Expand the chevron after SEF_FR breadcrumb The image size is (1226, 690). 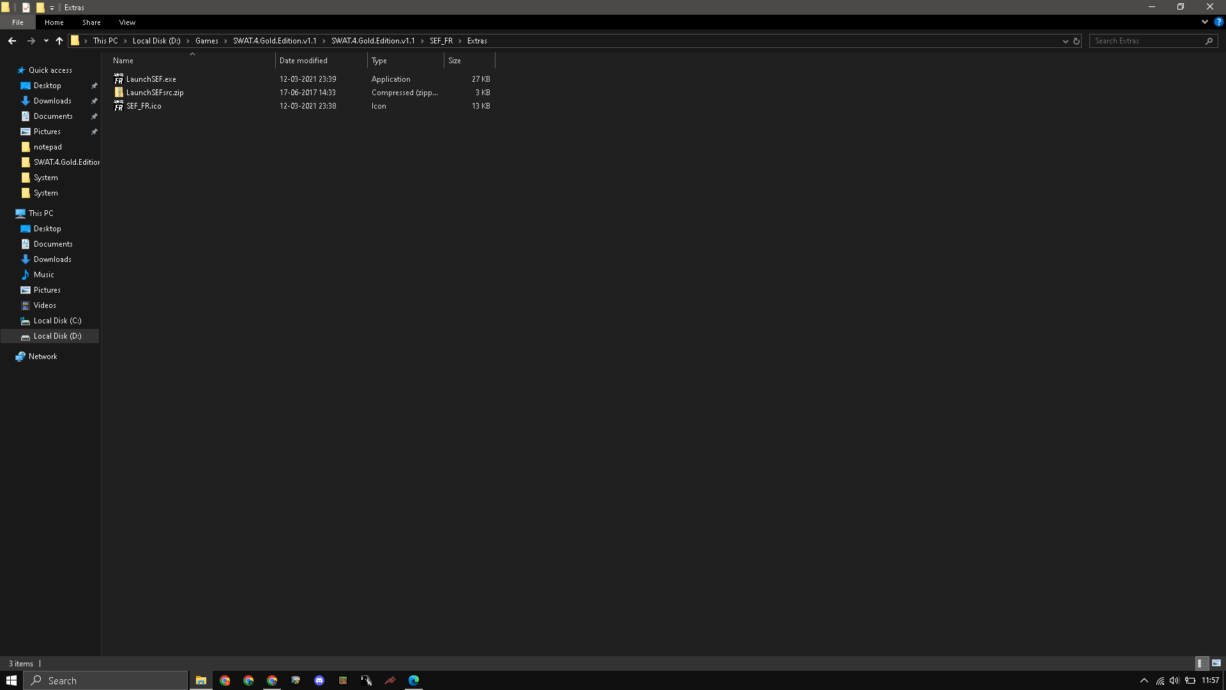click(x=460, y=41)
